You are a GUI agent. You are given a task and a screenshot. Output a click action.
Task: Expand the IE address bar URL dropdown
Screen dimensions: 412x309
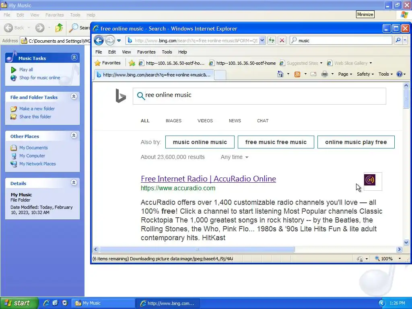[262, 41]
